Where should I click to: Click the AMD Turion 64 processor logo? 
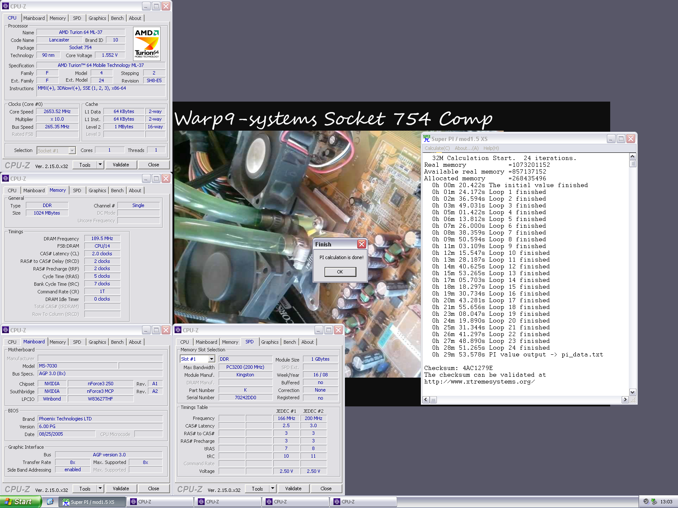coord(147,44)
